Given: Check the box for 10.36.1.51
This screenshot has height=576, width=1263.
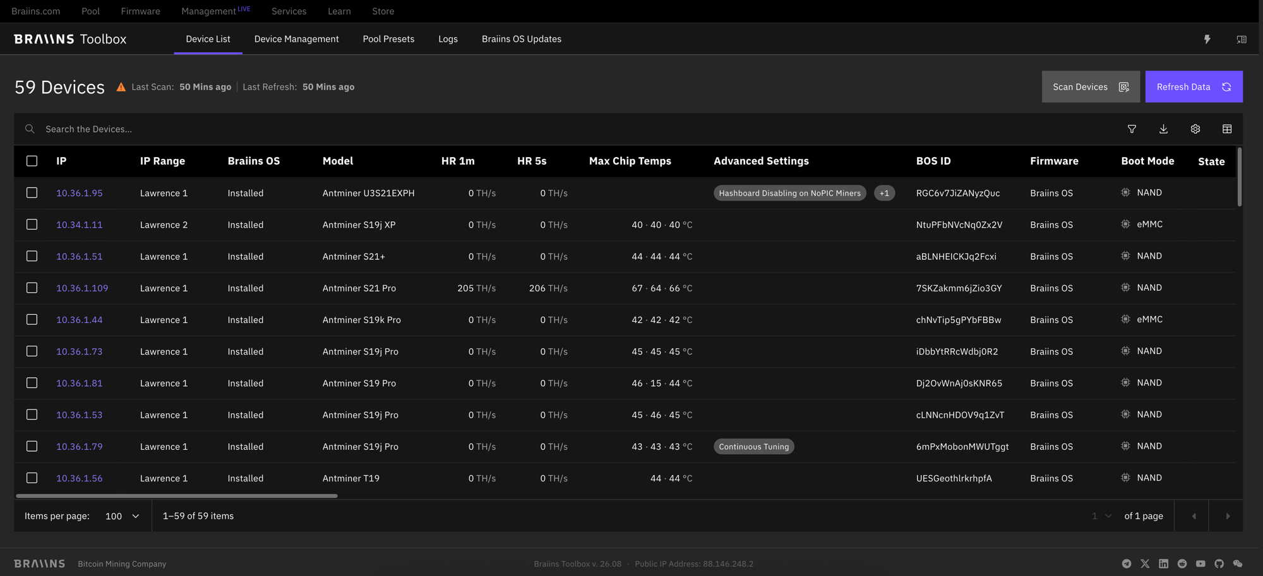Looking at the screenshot, I should click(32, 256).
